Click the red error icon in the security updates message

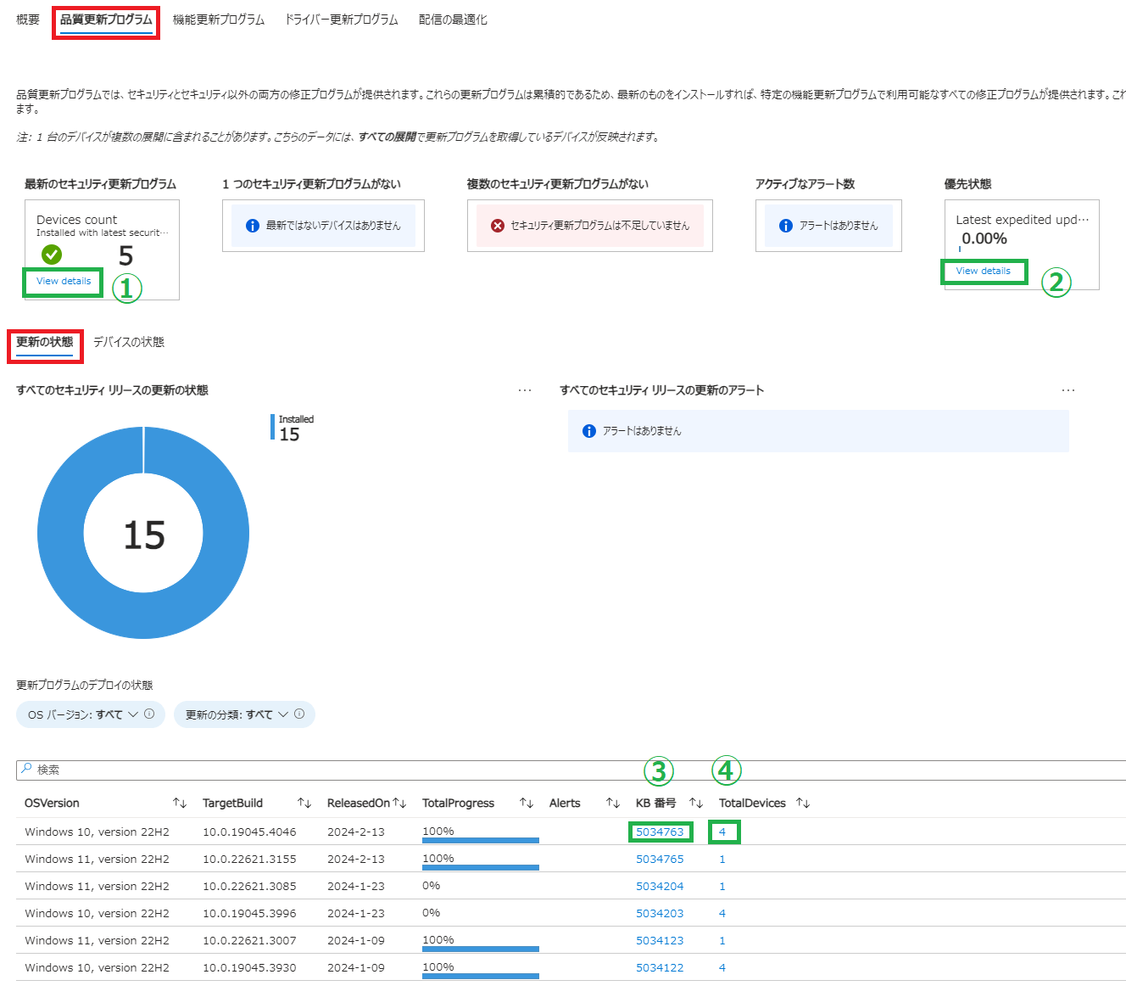498,226
